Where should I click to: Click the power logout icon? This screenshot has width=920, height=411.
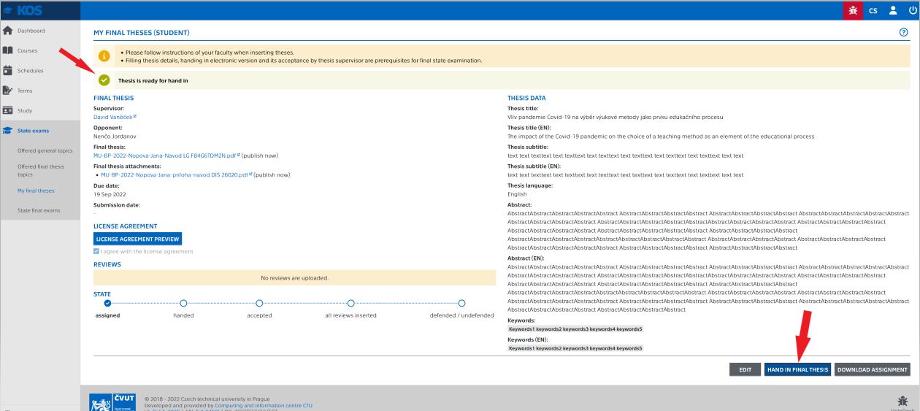coord(911,10)
